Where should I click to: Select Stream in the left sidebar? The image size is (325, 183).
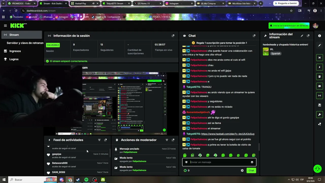point(22,35)
